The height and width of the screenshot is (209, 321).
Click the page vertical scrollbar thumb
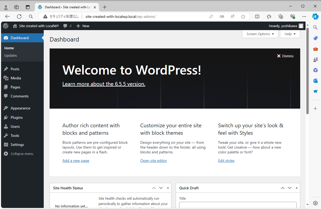click(307, 71)
